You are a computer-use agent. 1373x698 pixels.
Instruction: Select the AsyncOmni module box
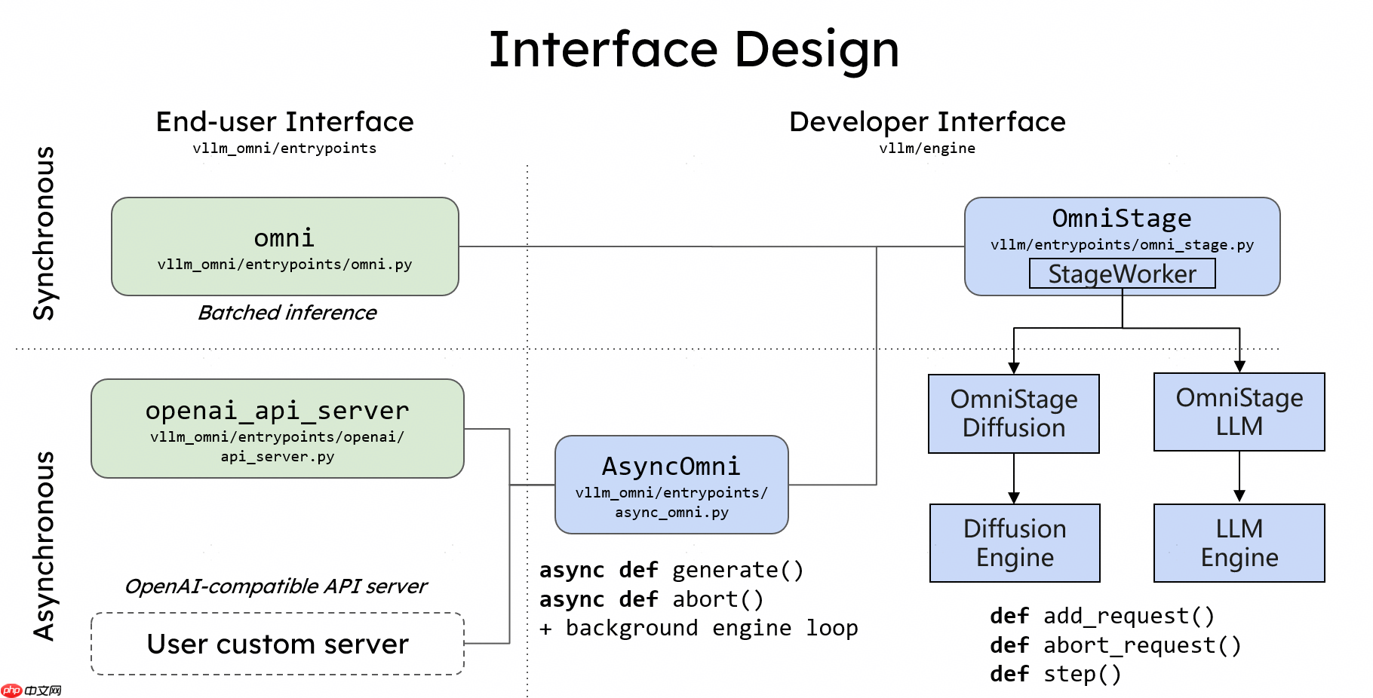671,485
